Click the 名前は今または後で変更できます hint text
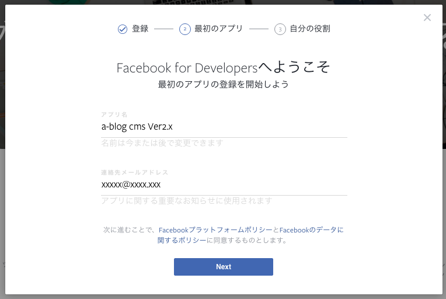Image resolution: width=446 pixels, height=299 pixels. click(162, 143)
